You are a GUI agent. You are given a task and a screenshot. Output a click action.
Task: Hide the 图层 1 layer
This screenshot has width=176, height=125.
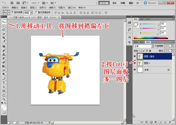(x=135, y=63)
